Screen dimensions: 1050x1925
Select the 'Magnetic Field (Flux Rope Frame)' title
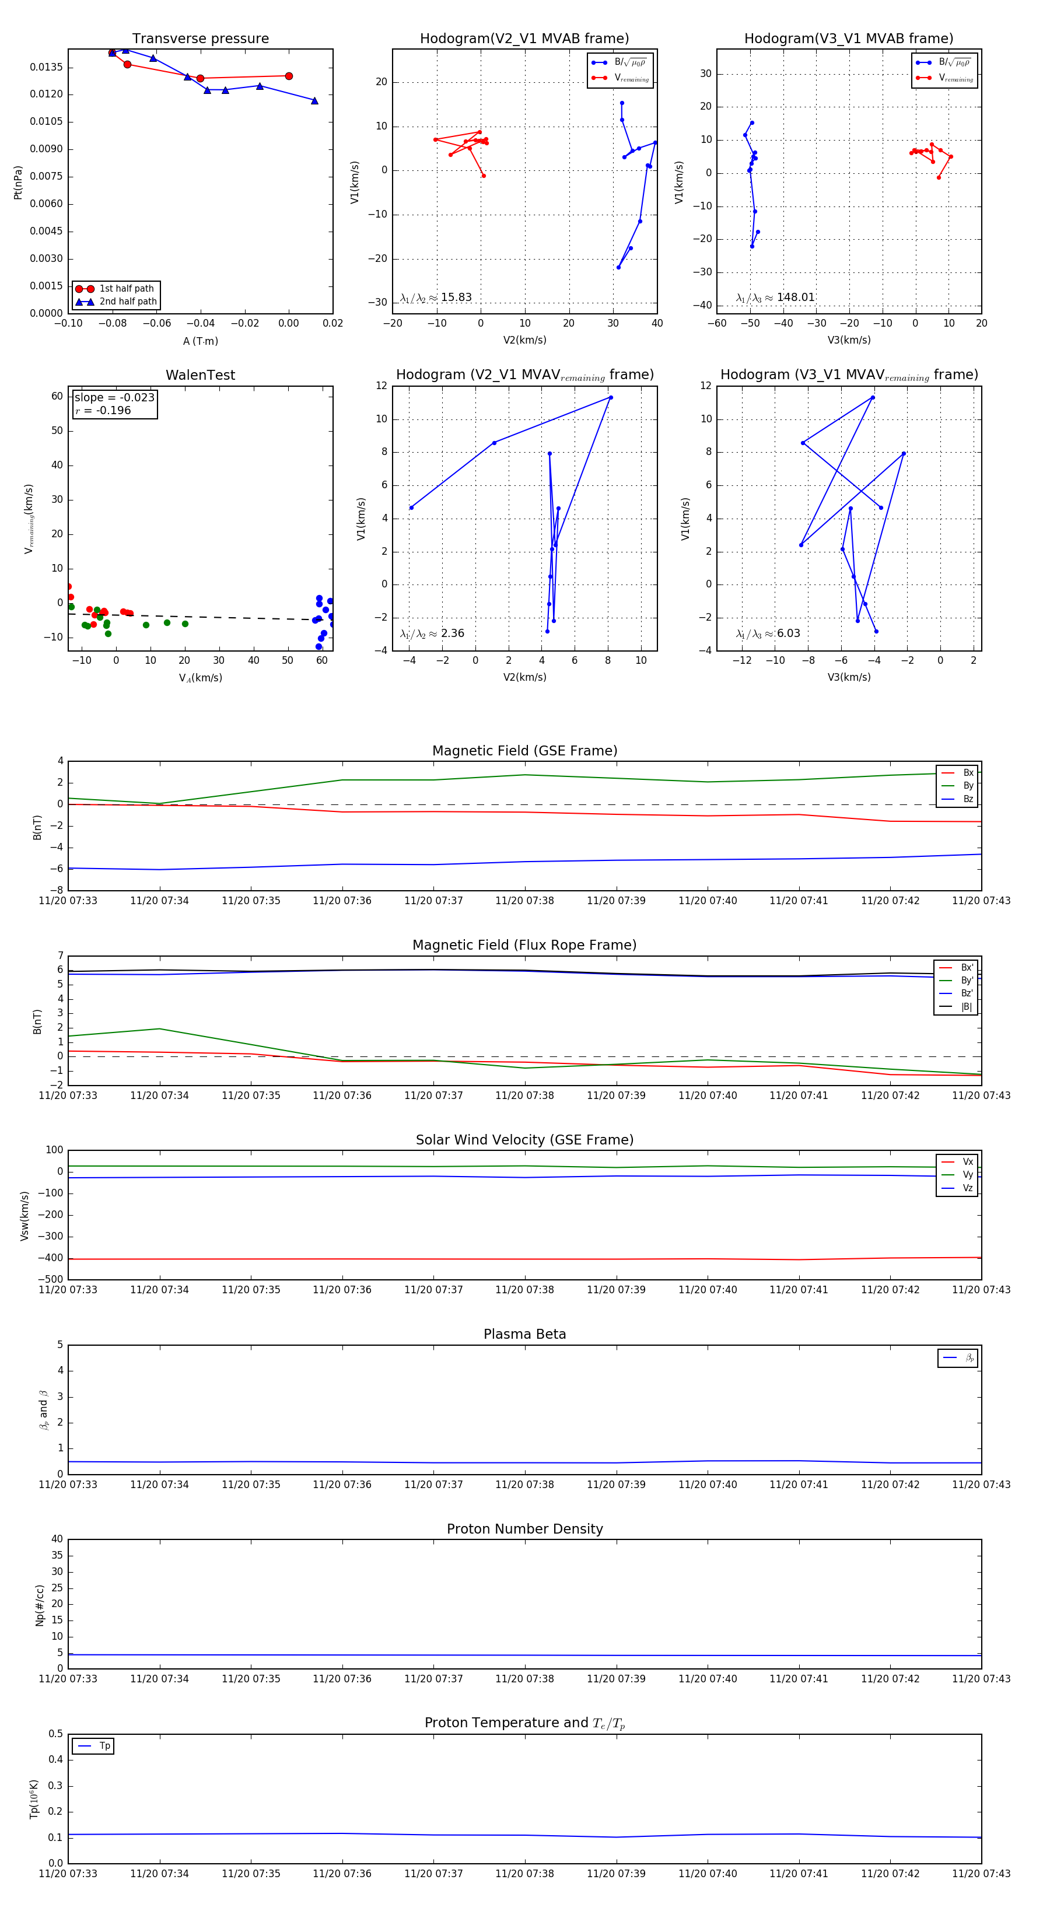524,946
